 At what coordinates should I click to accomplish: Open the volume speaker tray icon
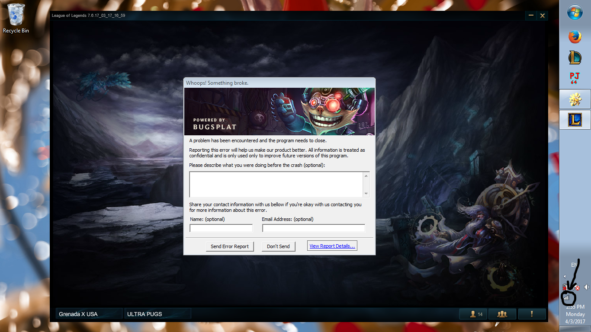[587, 287]
